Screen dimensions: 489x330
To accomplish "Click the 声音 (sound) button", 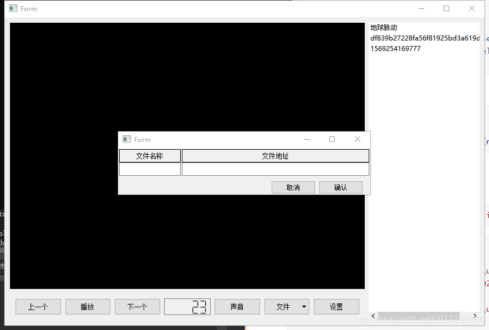I will tap(237, 307).
